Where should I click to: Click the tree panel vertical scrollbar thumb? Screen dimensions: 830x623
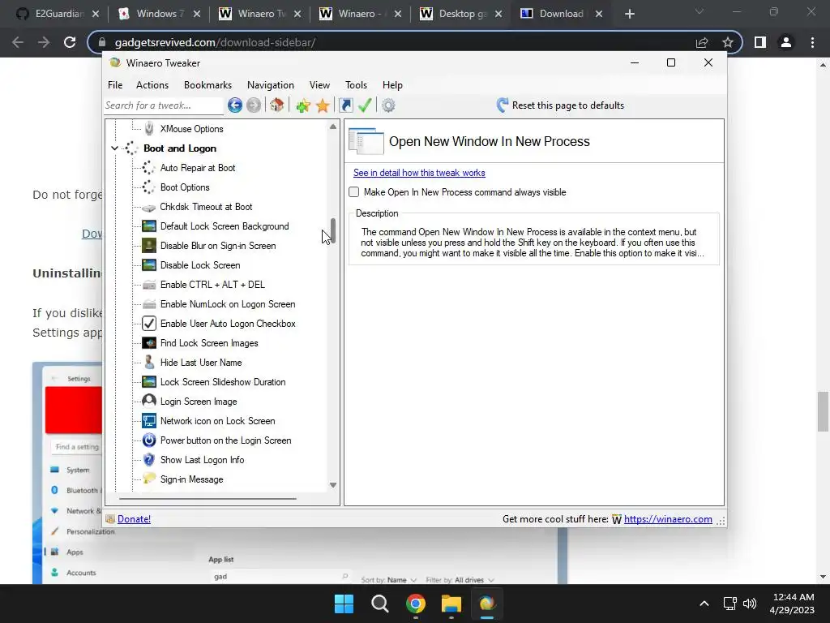[333, 231]
